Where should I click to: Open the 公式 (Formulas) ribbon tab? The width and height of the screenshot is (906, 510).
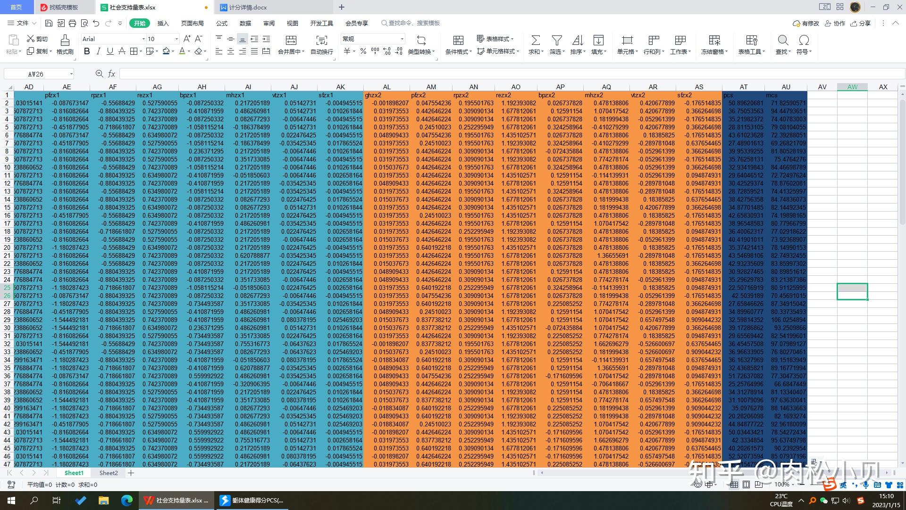[222, 23]
